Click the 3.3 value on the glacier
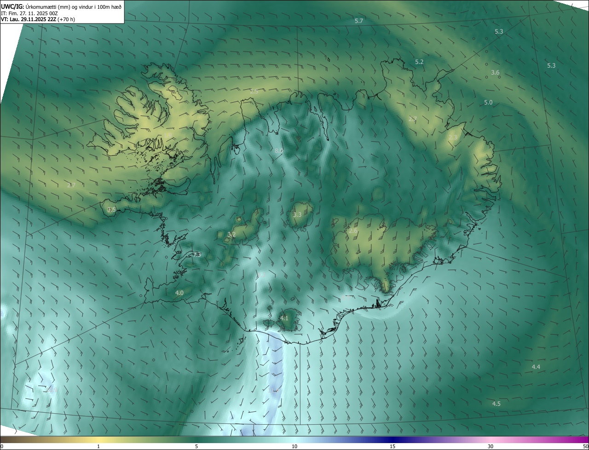The height and width of the screenshot is (450, 589). coord(297,215)
